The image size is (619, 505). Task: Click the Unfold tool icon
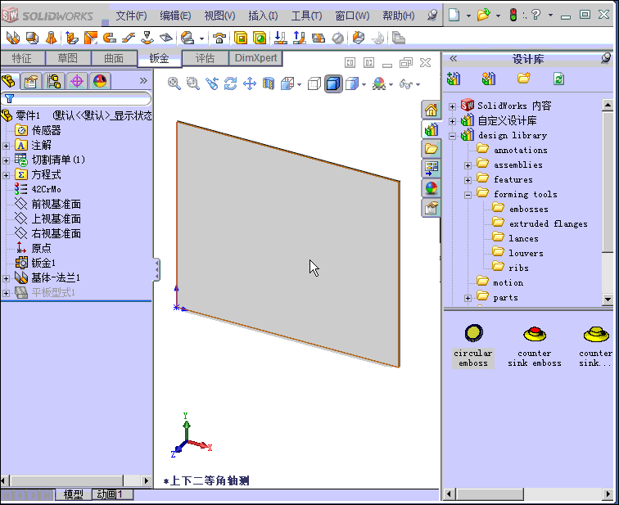click(x=280, y=38)
